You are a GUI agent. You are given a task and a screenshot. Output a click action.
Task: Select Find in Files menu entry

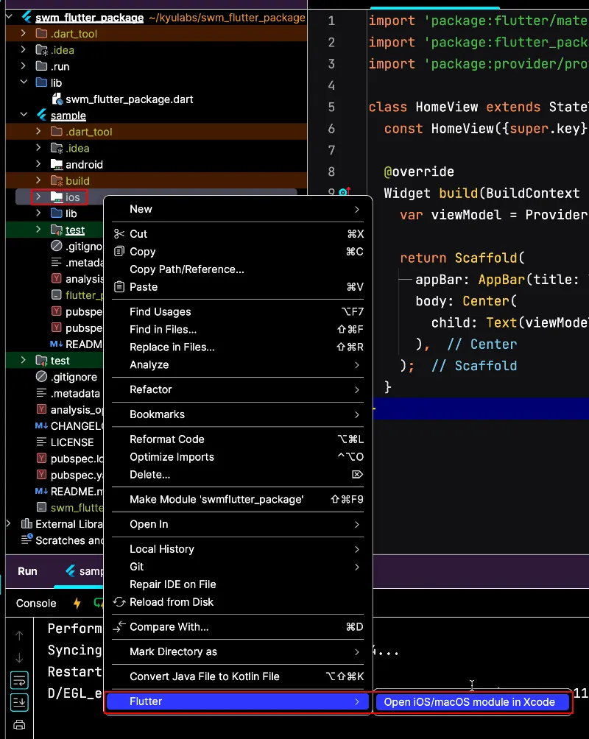point(163,330)
